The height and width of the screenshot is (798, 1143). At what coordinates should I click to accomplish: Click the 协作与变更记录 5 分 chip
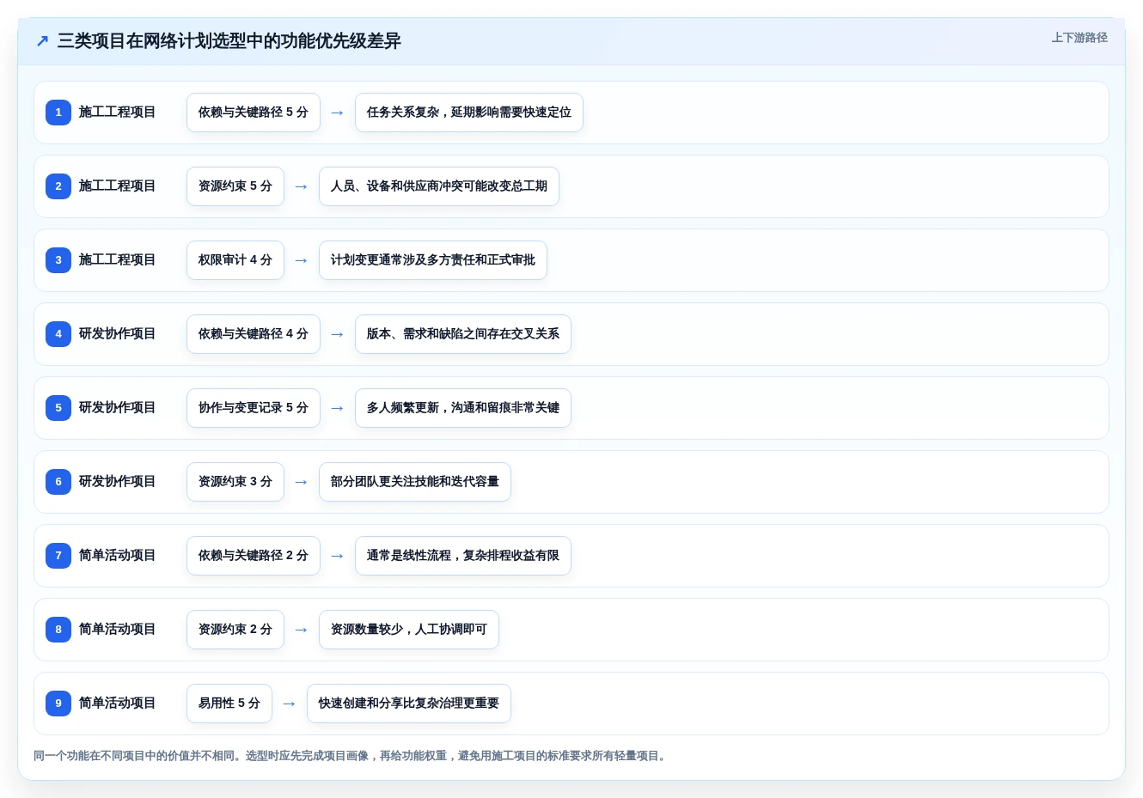coord(254,408)
